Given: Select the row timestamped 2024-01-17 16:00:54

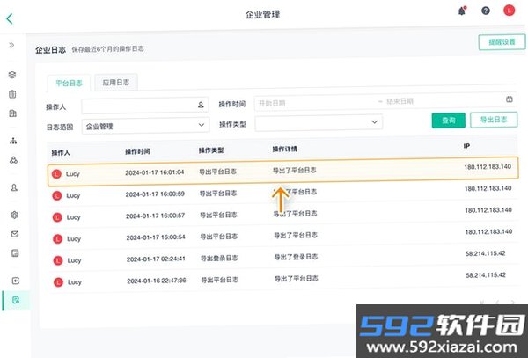Looking at the screenshot, I should (x=282, y=236).
